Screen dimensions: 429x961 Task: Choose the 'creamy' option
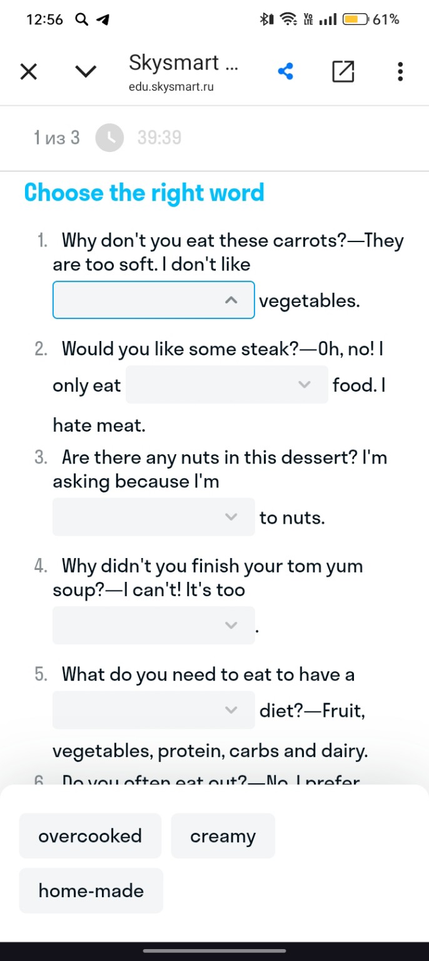pyautogui.click(x=223, y=836)
